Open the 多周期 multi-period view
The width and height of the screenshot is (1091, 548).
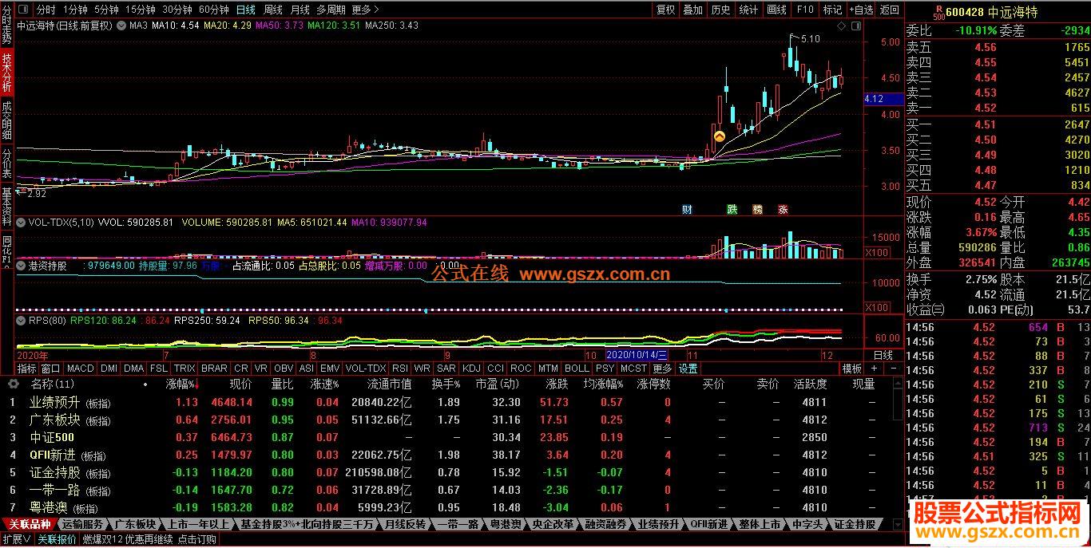[331, 10]
